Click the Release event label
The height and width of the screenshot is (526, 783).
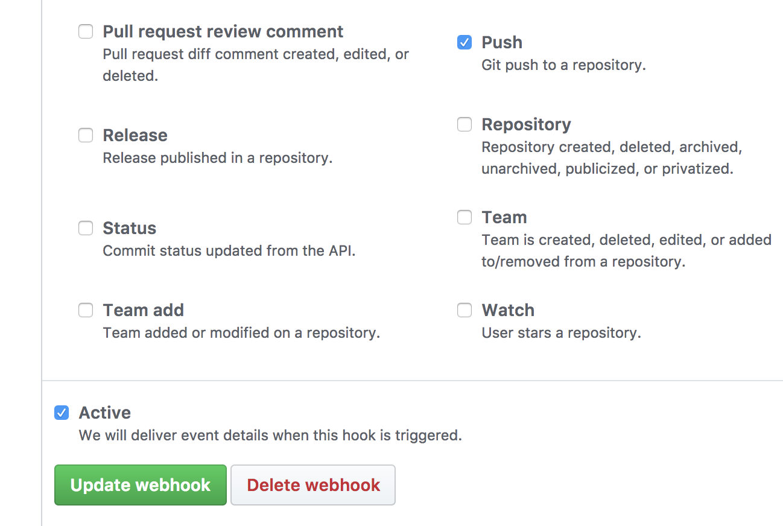[x=135, y=135]
